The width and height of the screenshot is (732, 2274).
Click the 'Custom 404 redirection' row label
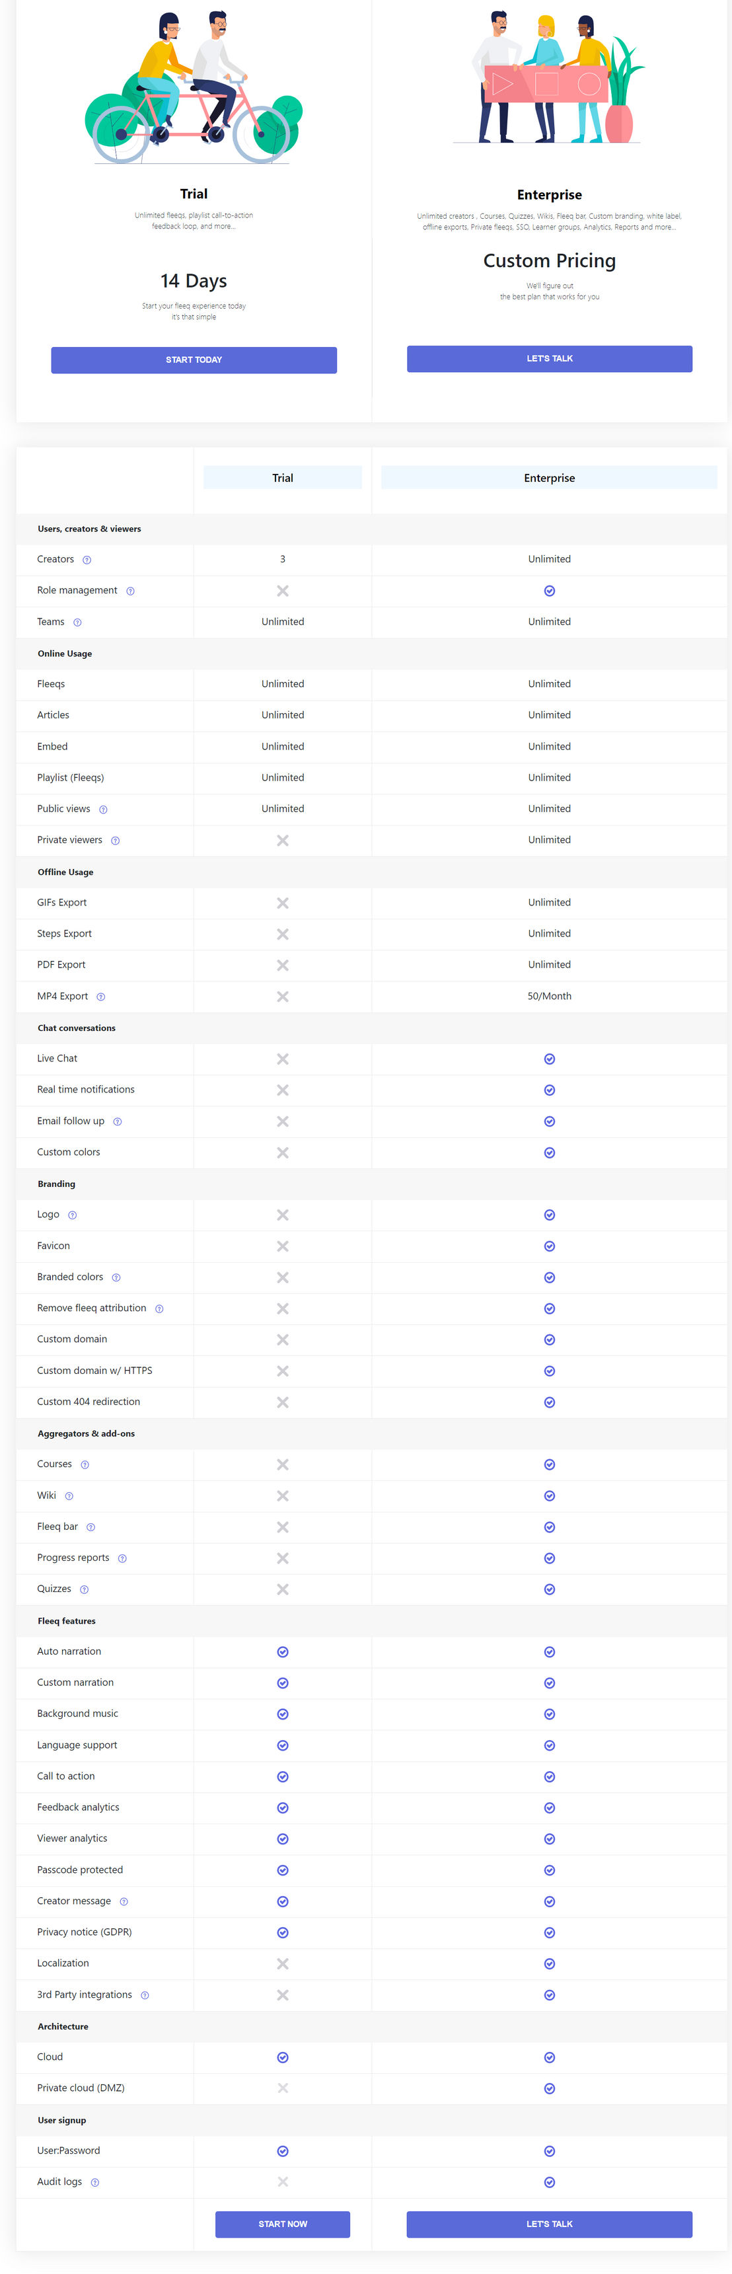pyautogui.click(x=89, y=1402)
